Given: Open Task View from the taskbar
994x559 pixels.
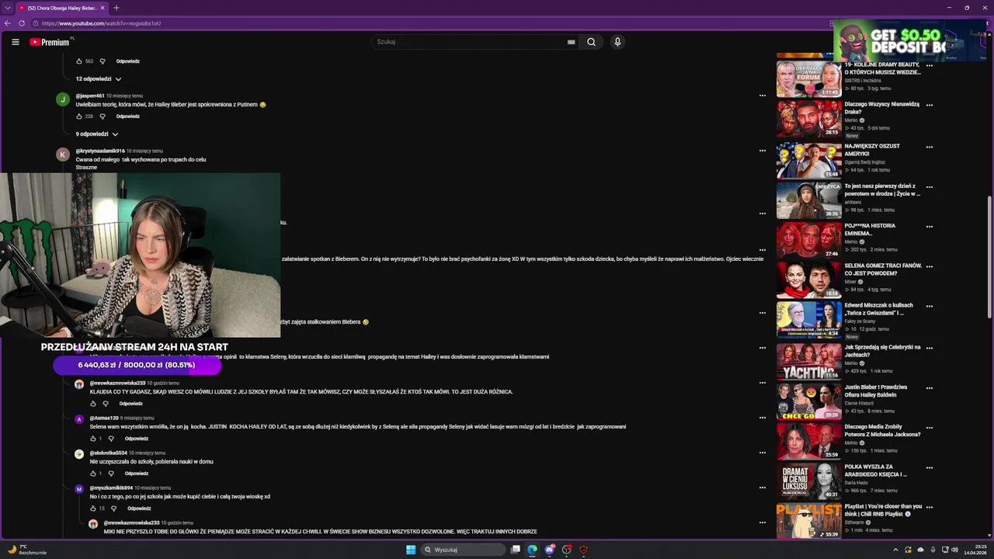Looking at the screenshot, I should click(515, 550).
